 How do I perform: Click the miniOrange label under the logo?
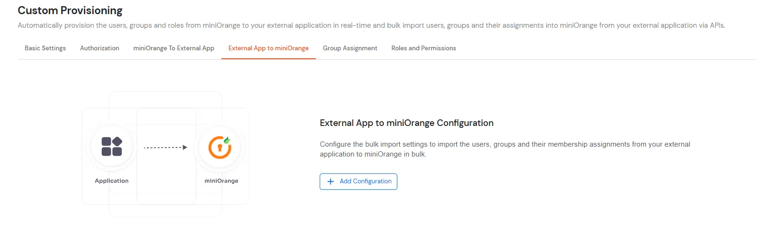click(x=221, y=181)
